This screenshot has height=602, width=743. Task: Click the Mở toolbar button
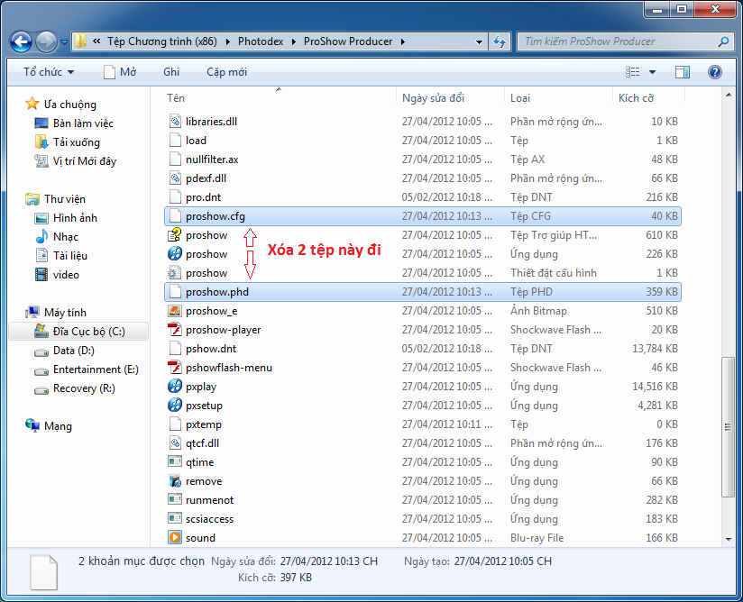[x=120, y=72]
